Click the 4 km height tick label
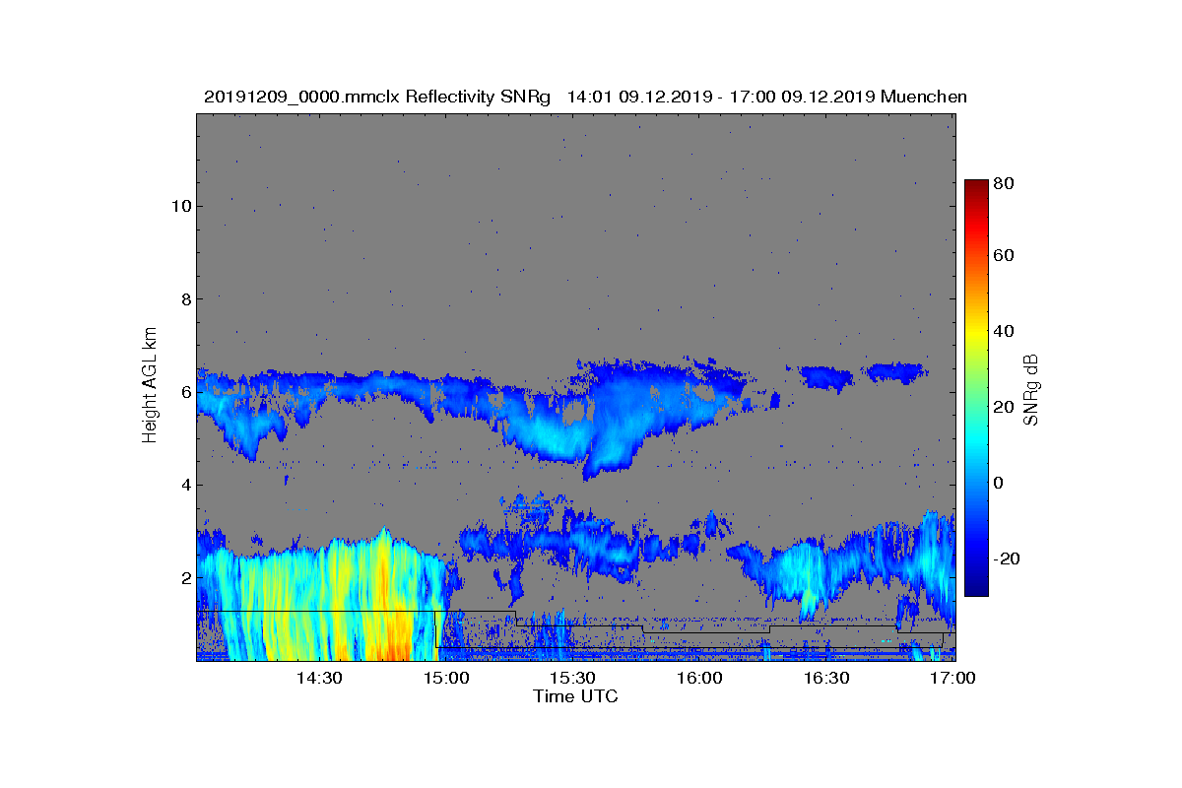This screenshot has height=788, width=1182. coord(184,485)
